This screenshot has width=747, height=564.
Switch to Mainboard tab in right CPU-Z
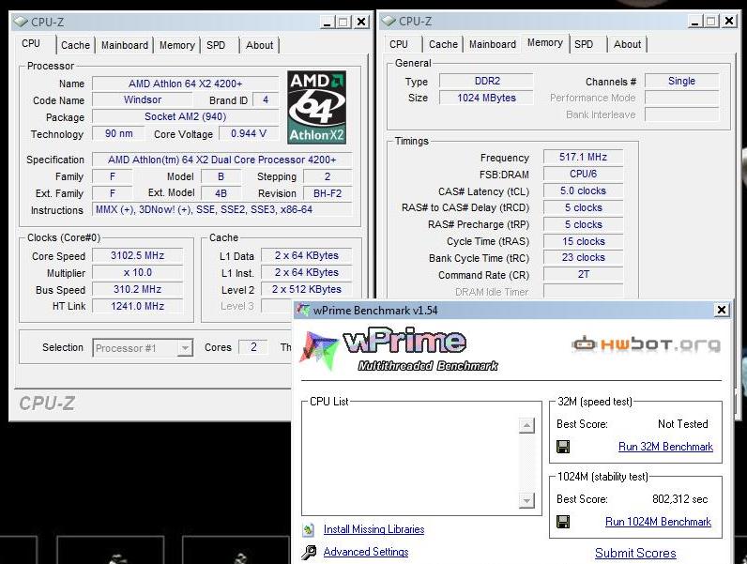point(492,44)
